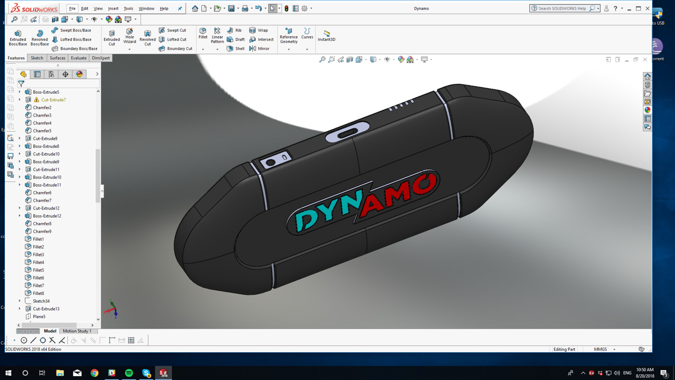Select the Model tab
Screen dimensions: 675x380
[x=50, y=331]
